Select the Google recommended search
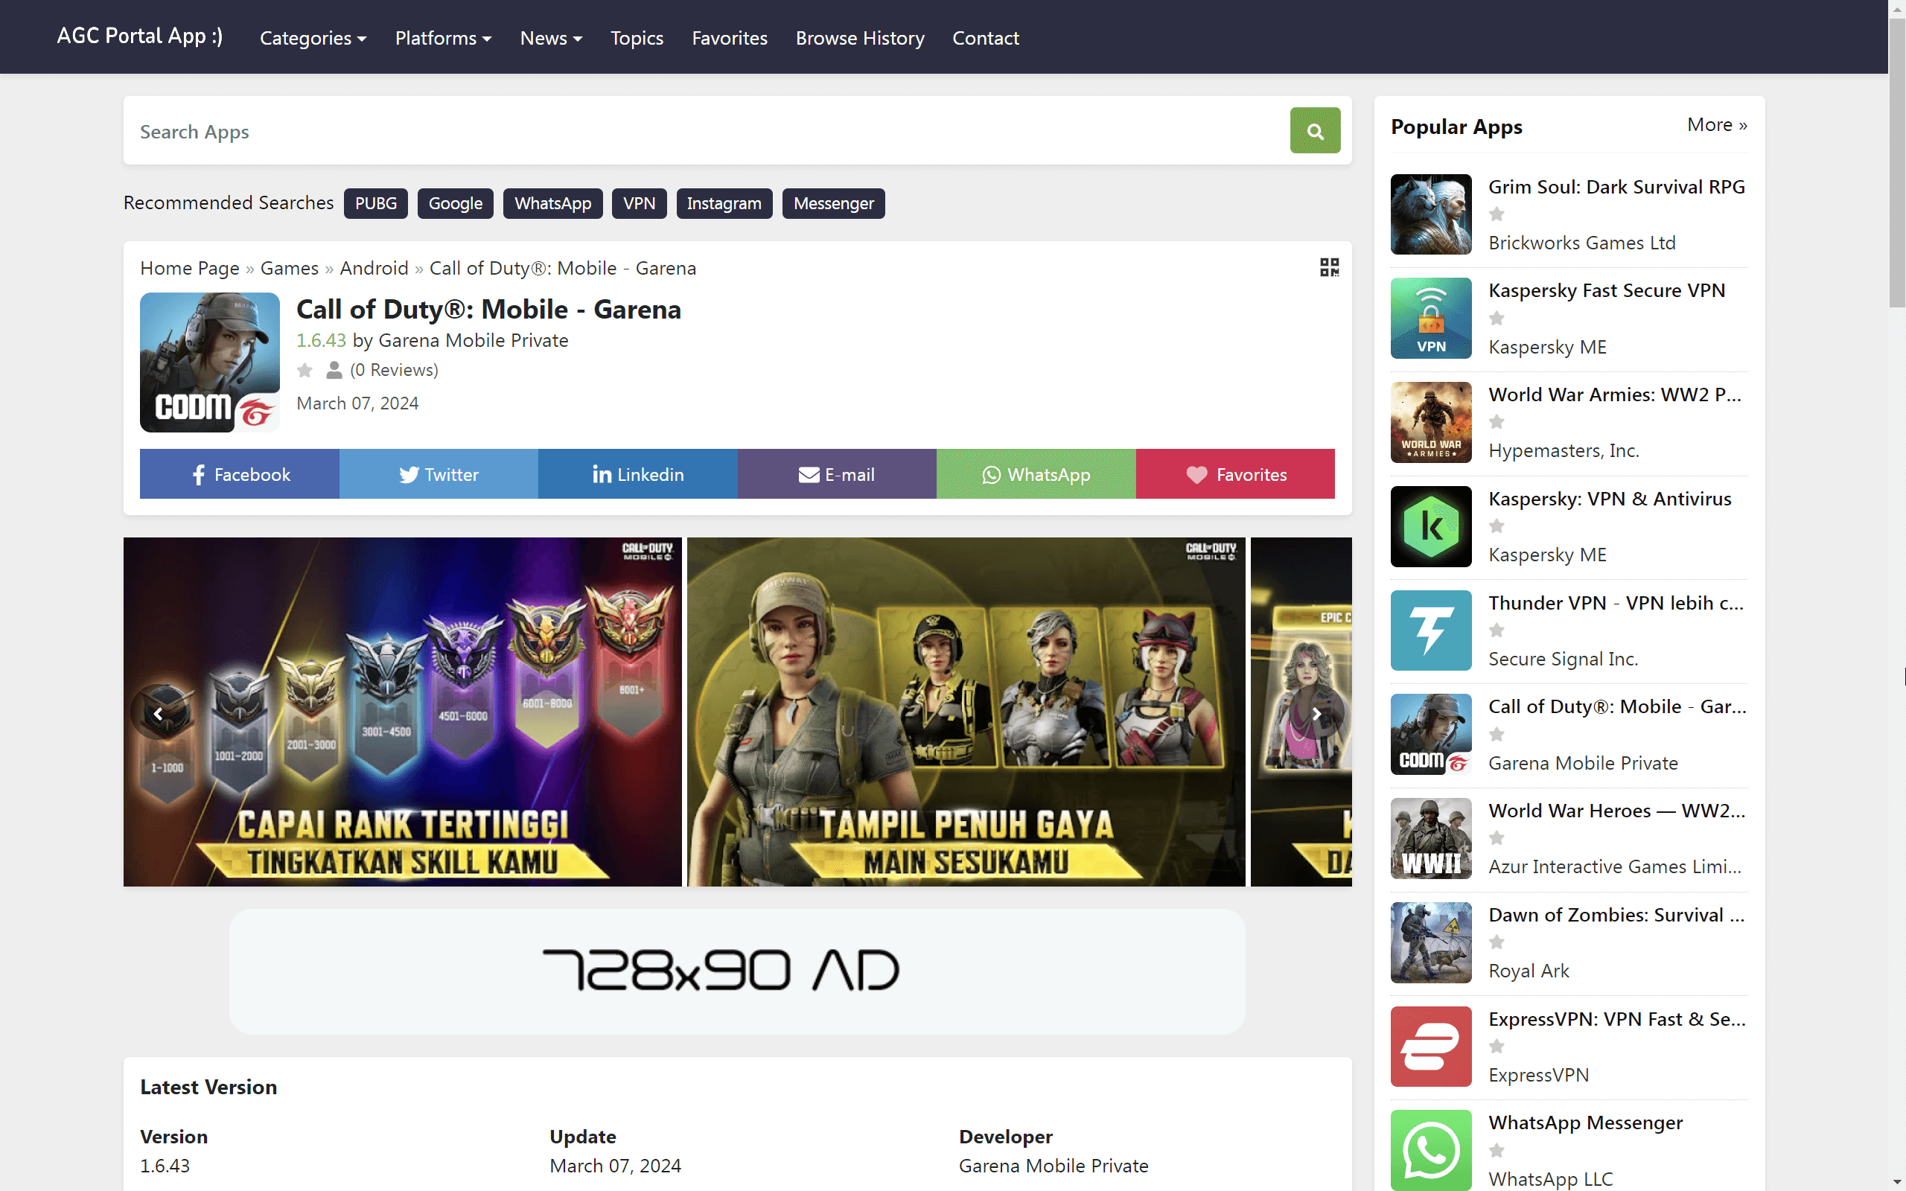The height and width of the screenshot is (1191, 1906). pos(455,203)
